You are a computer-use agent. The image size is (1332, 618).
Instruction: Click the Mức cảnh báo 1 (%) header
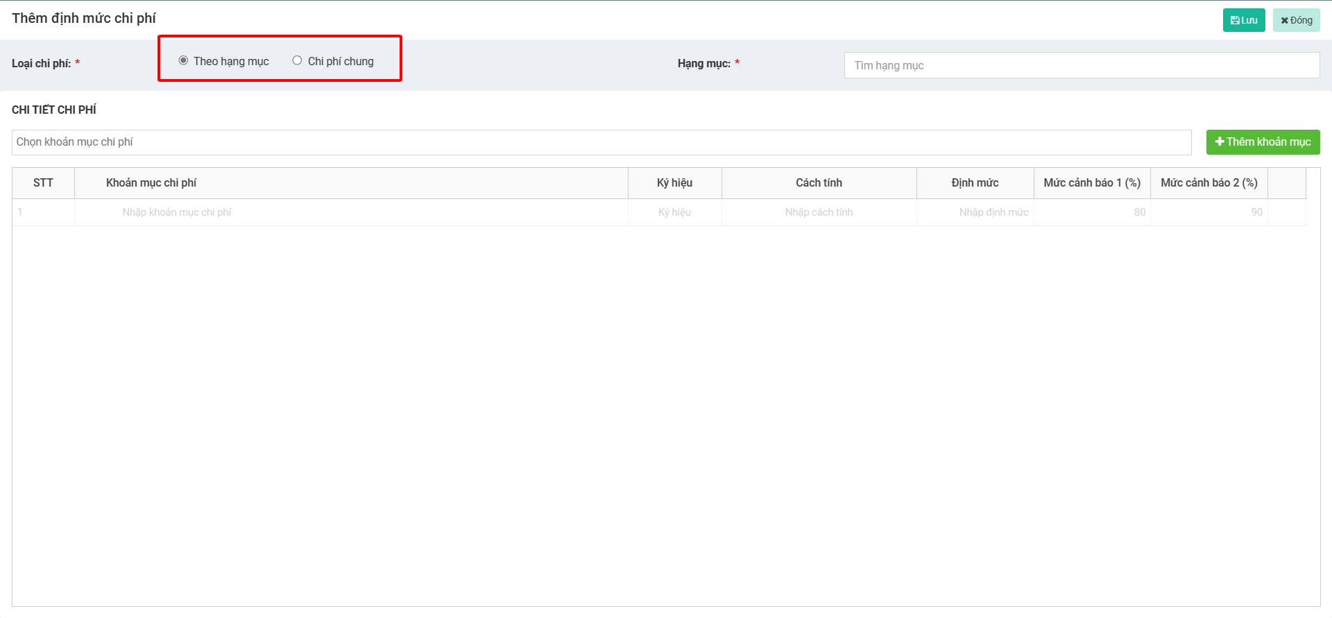(x=1091, y=183)
